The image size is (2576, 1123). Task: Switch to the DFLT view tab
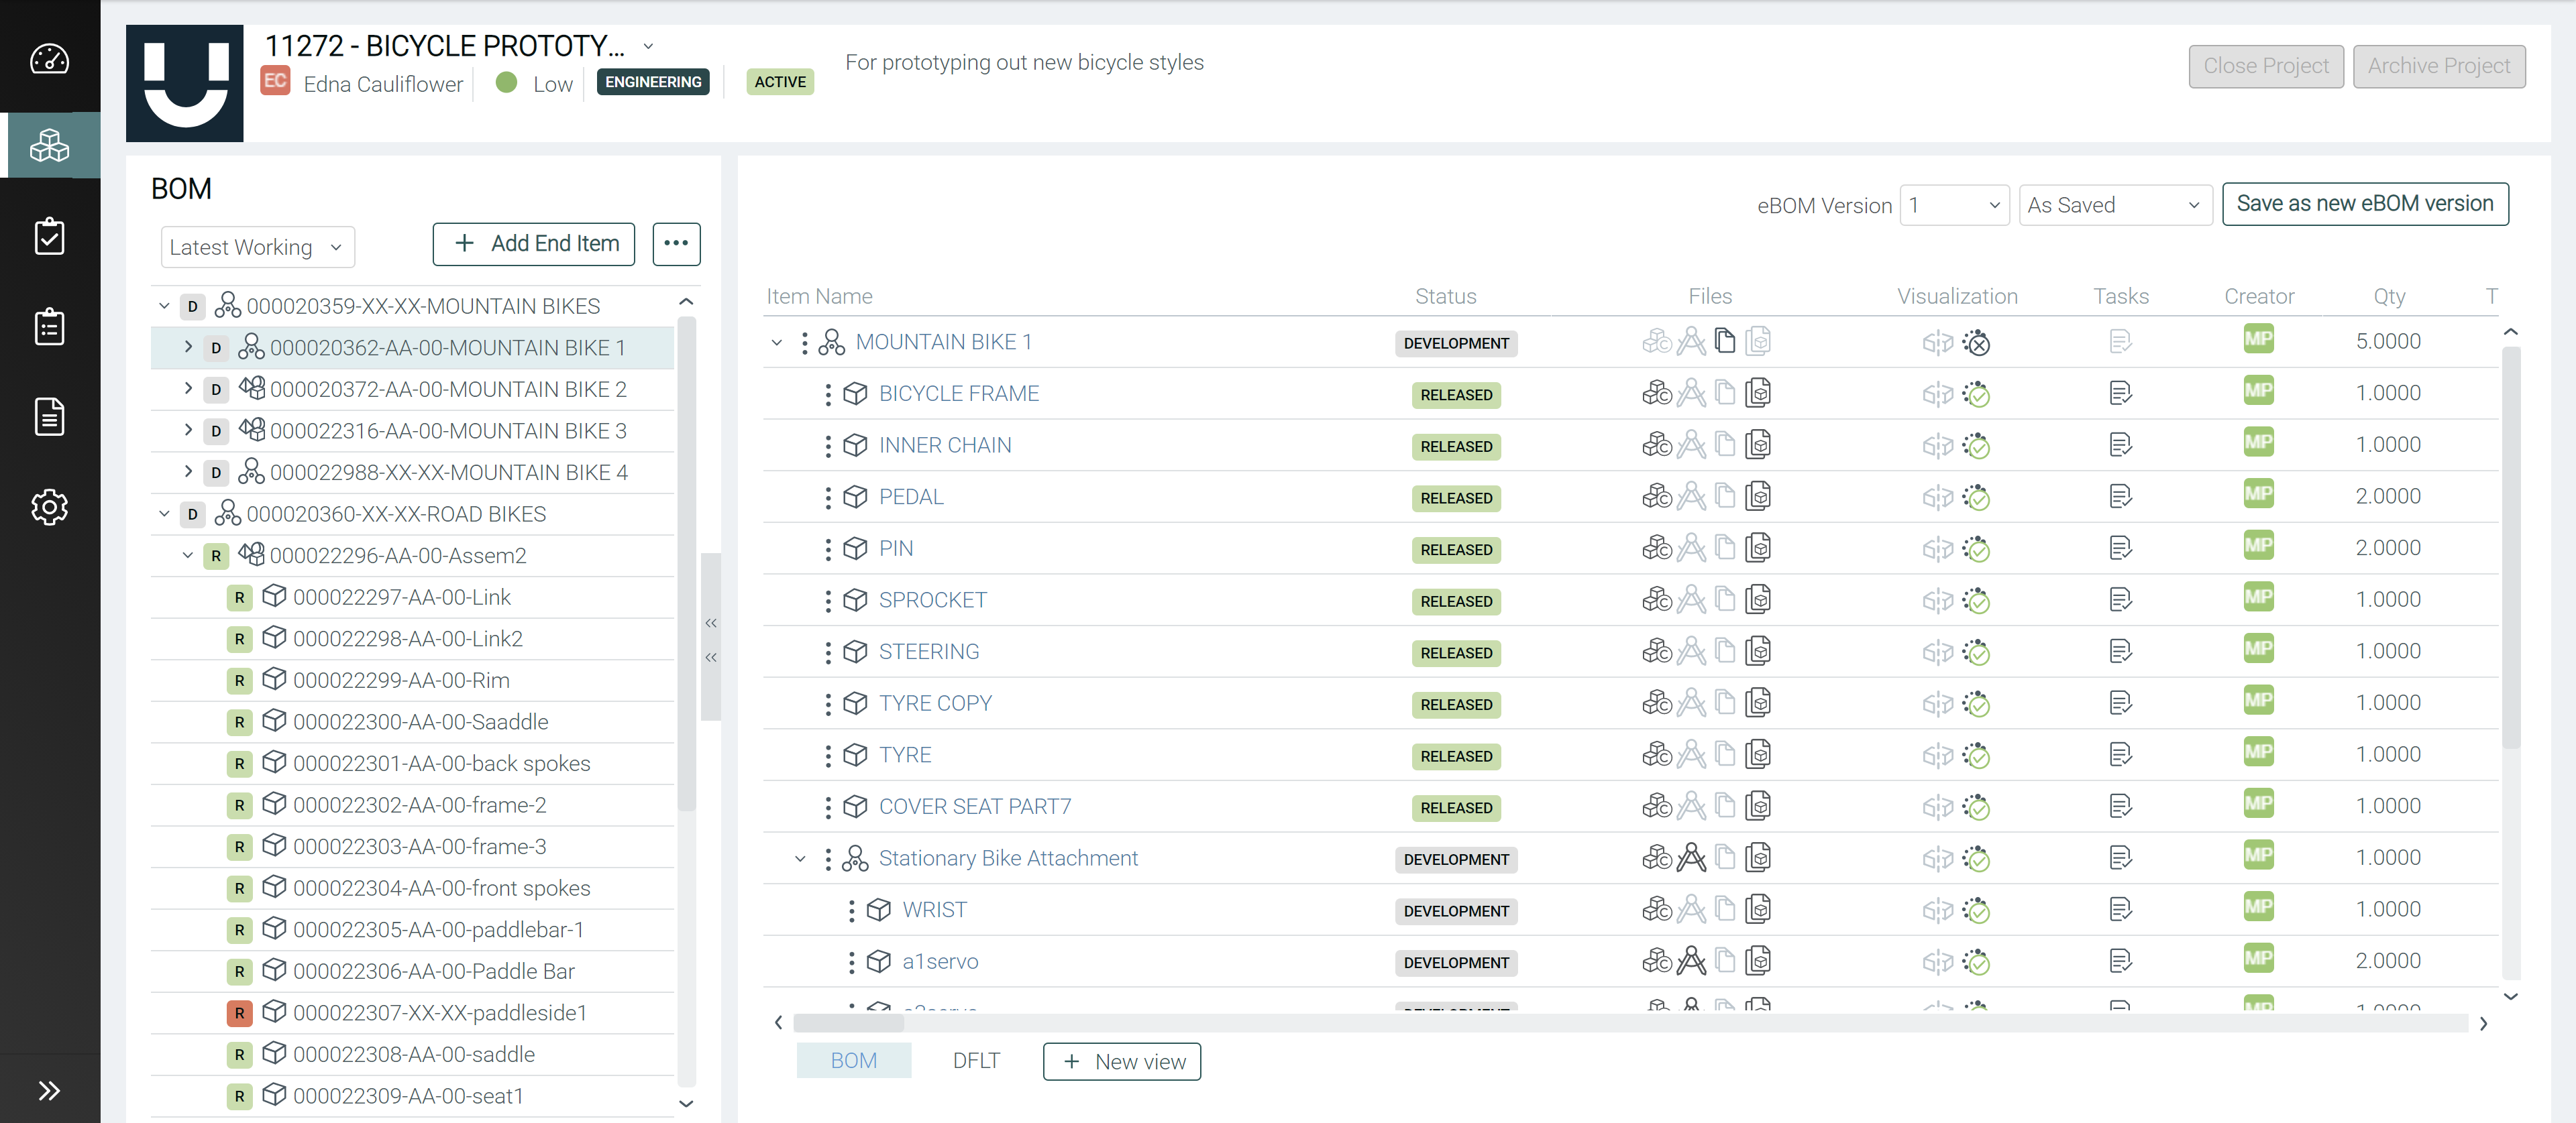click(x=975, y=1061)
